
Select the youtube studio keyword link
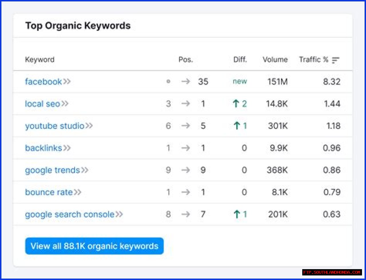pyautogui.click(x=54, y=126)
